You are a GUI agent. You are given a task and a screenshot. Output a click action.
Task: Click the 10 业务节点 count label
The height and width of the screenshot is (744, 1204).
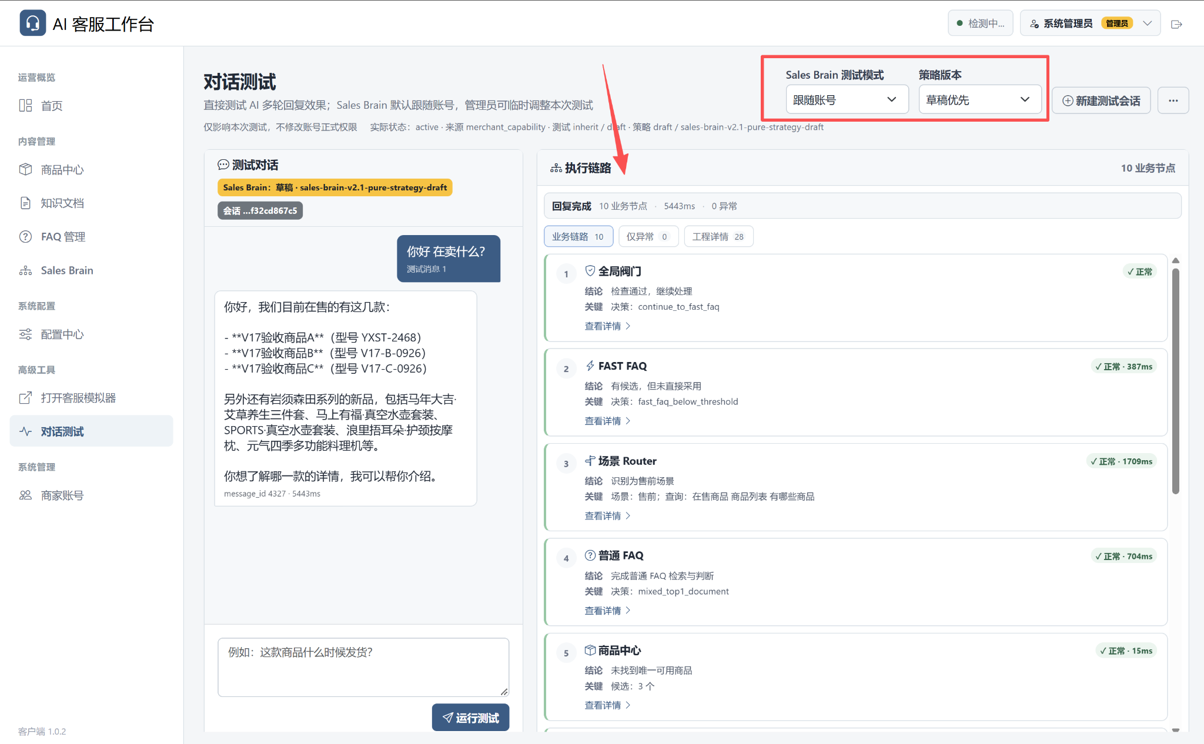(1148, 168)
